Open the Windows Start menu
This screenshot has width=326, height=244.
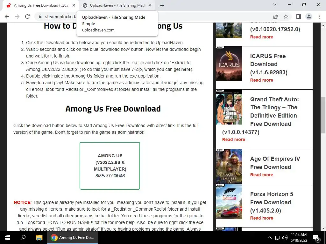[x=8, y=238]
